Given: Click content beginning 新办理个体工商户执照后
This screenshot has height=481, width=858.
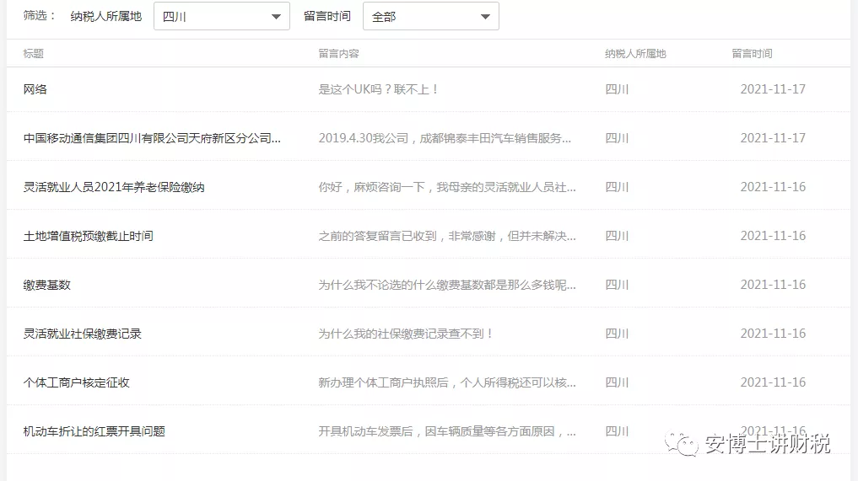Looking at the screenshot, I should coord(447,382).
